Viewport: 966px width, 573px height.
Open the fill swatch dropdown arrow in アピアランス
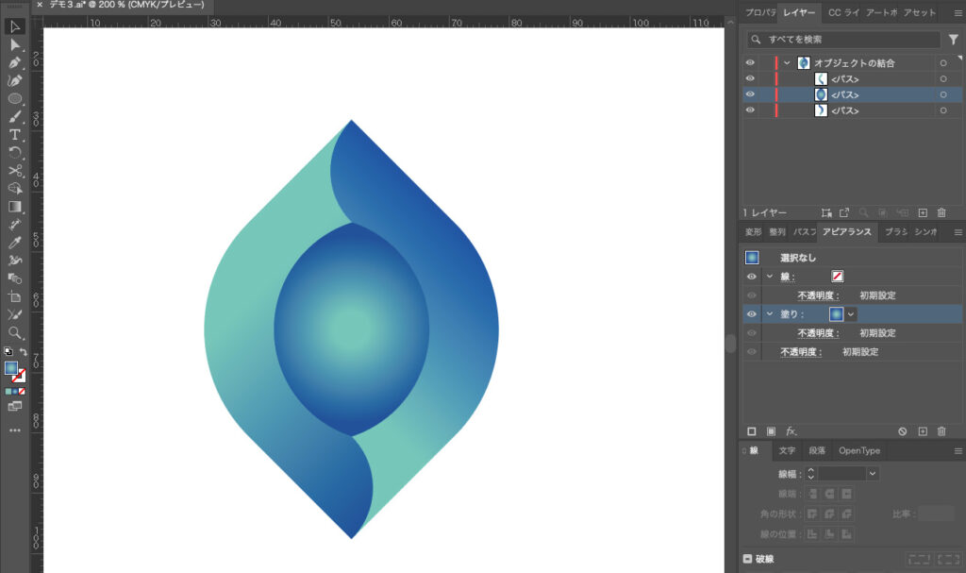click(x=851, y=314)
